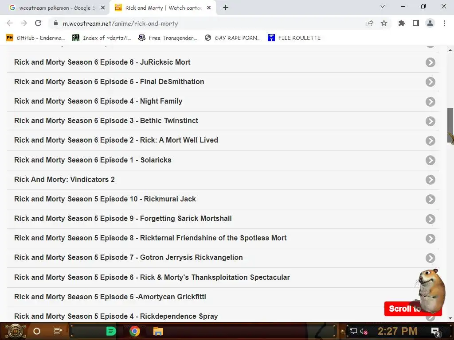Viewport: 454px width, 340px height.
Task: Click arrow icon on Solaricks row
Action: pos(430,160)
